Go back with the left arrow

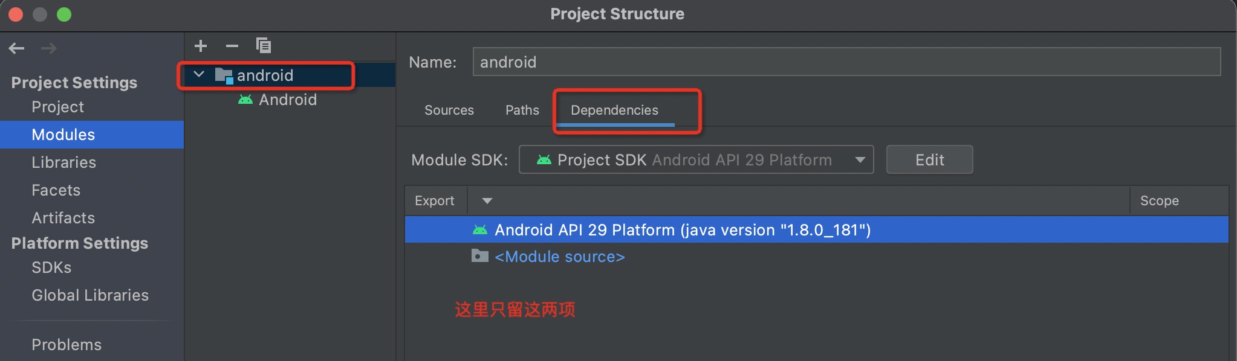[x=17, y=48]
